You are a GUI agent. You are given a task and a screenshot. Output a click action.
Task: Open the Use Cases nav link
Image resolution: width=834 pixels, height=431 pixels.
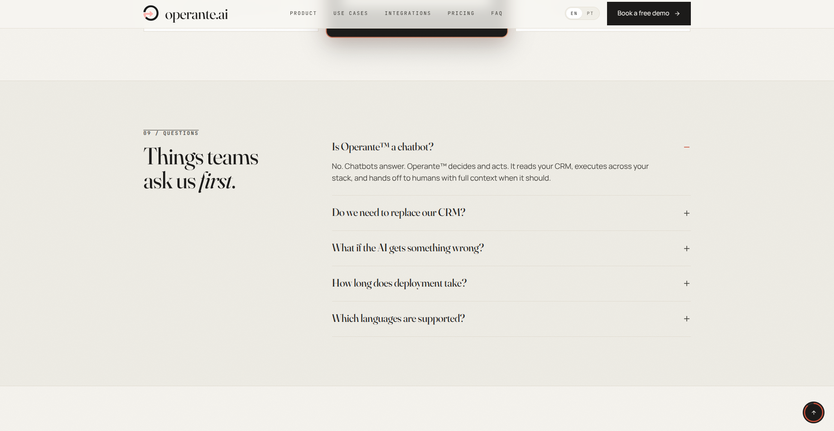[x=351, y=13]
